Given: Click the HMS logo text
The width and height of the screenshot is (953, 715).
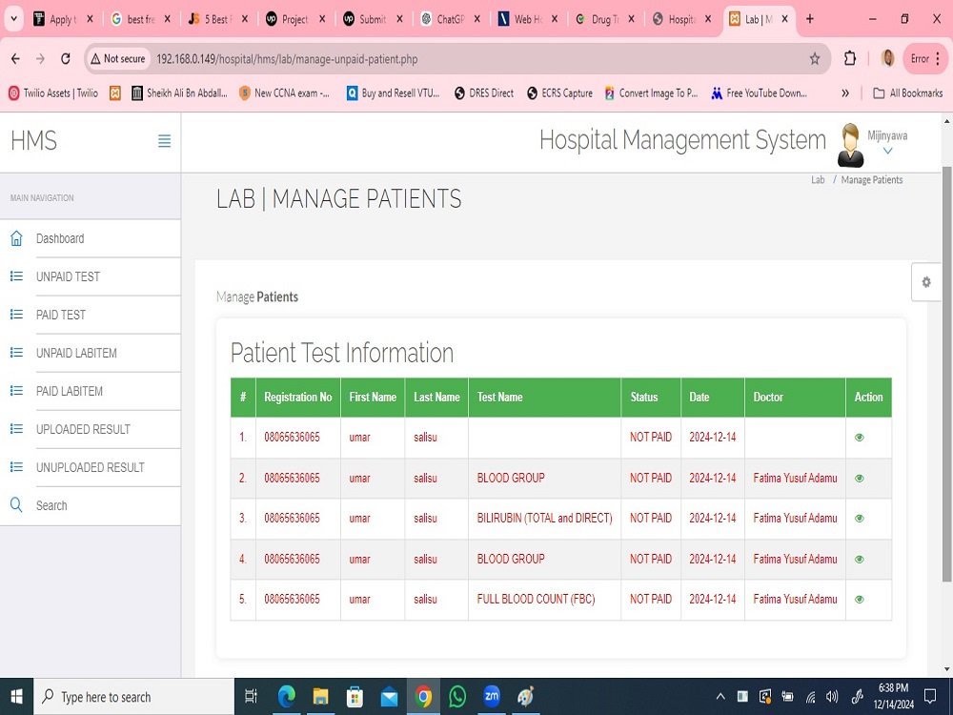Looking at the screenshot, I should click(34, 140).
